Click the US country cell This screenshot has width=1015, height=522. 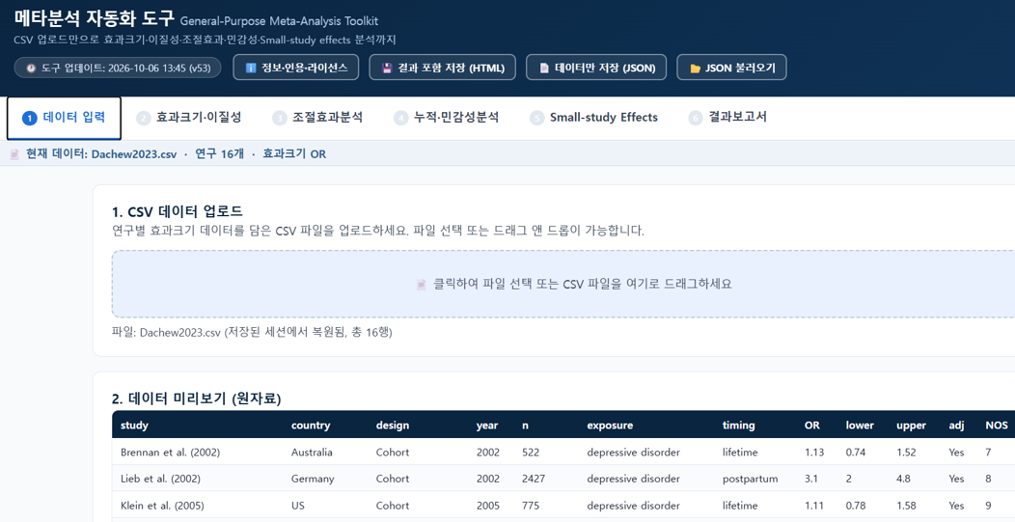click(298, 506)
